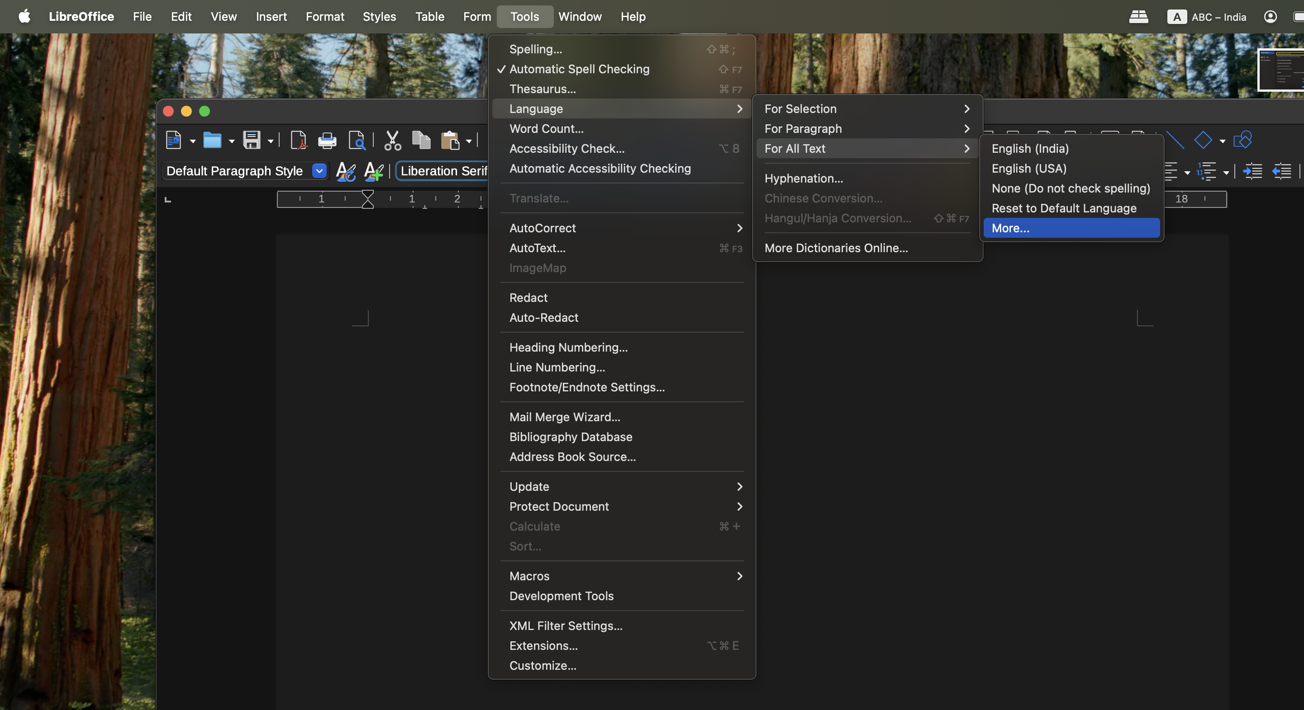The image size is (1304, 710).
Task: Open Extensions... from Tools menu
Action: (622, 646)
